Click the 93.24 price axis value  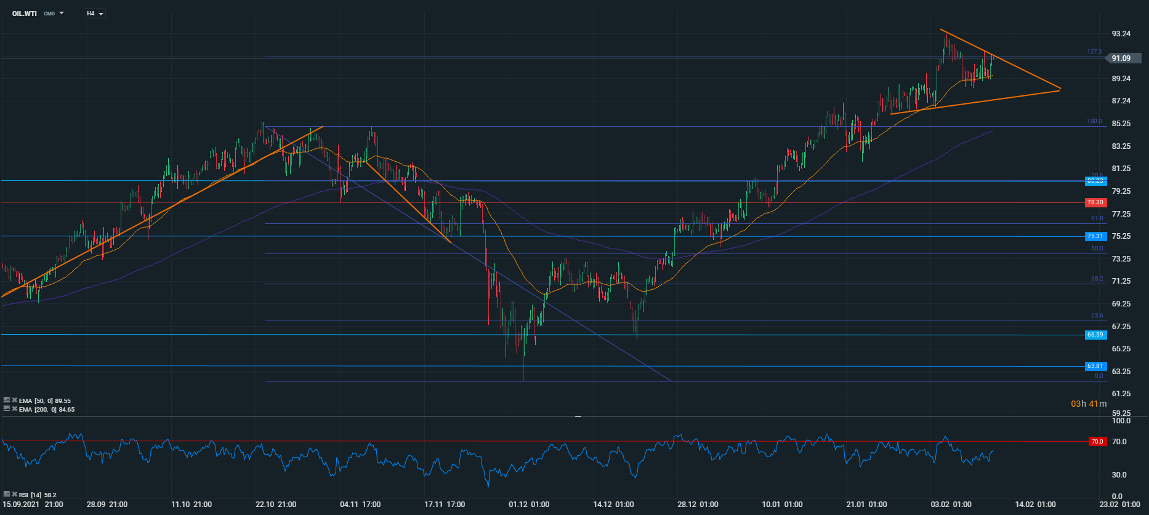(x=1121, y=34)
